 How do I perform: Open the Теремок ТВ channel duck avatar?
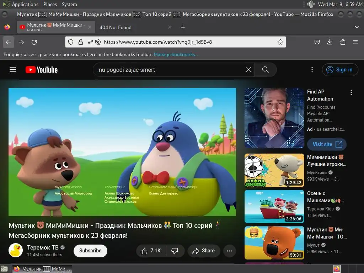point(16,250)
